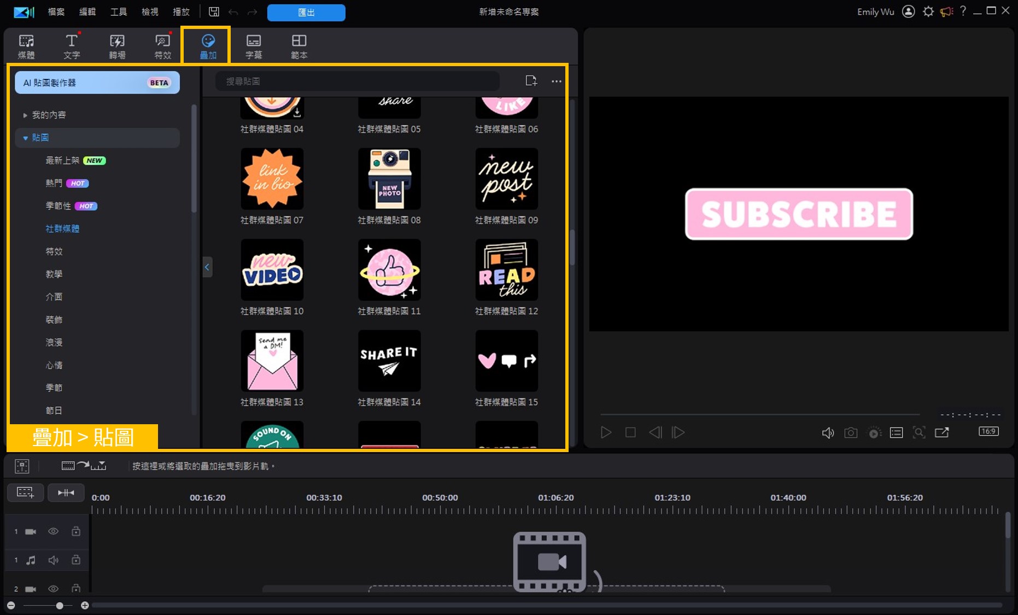This screenshot has width=1018, height=615.
Task: Click the preview zoom magnifier icon
Action: tap(919, 433)
